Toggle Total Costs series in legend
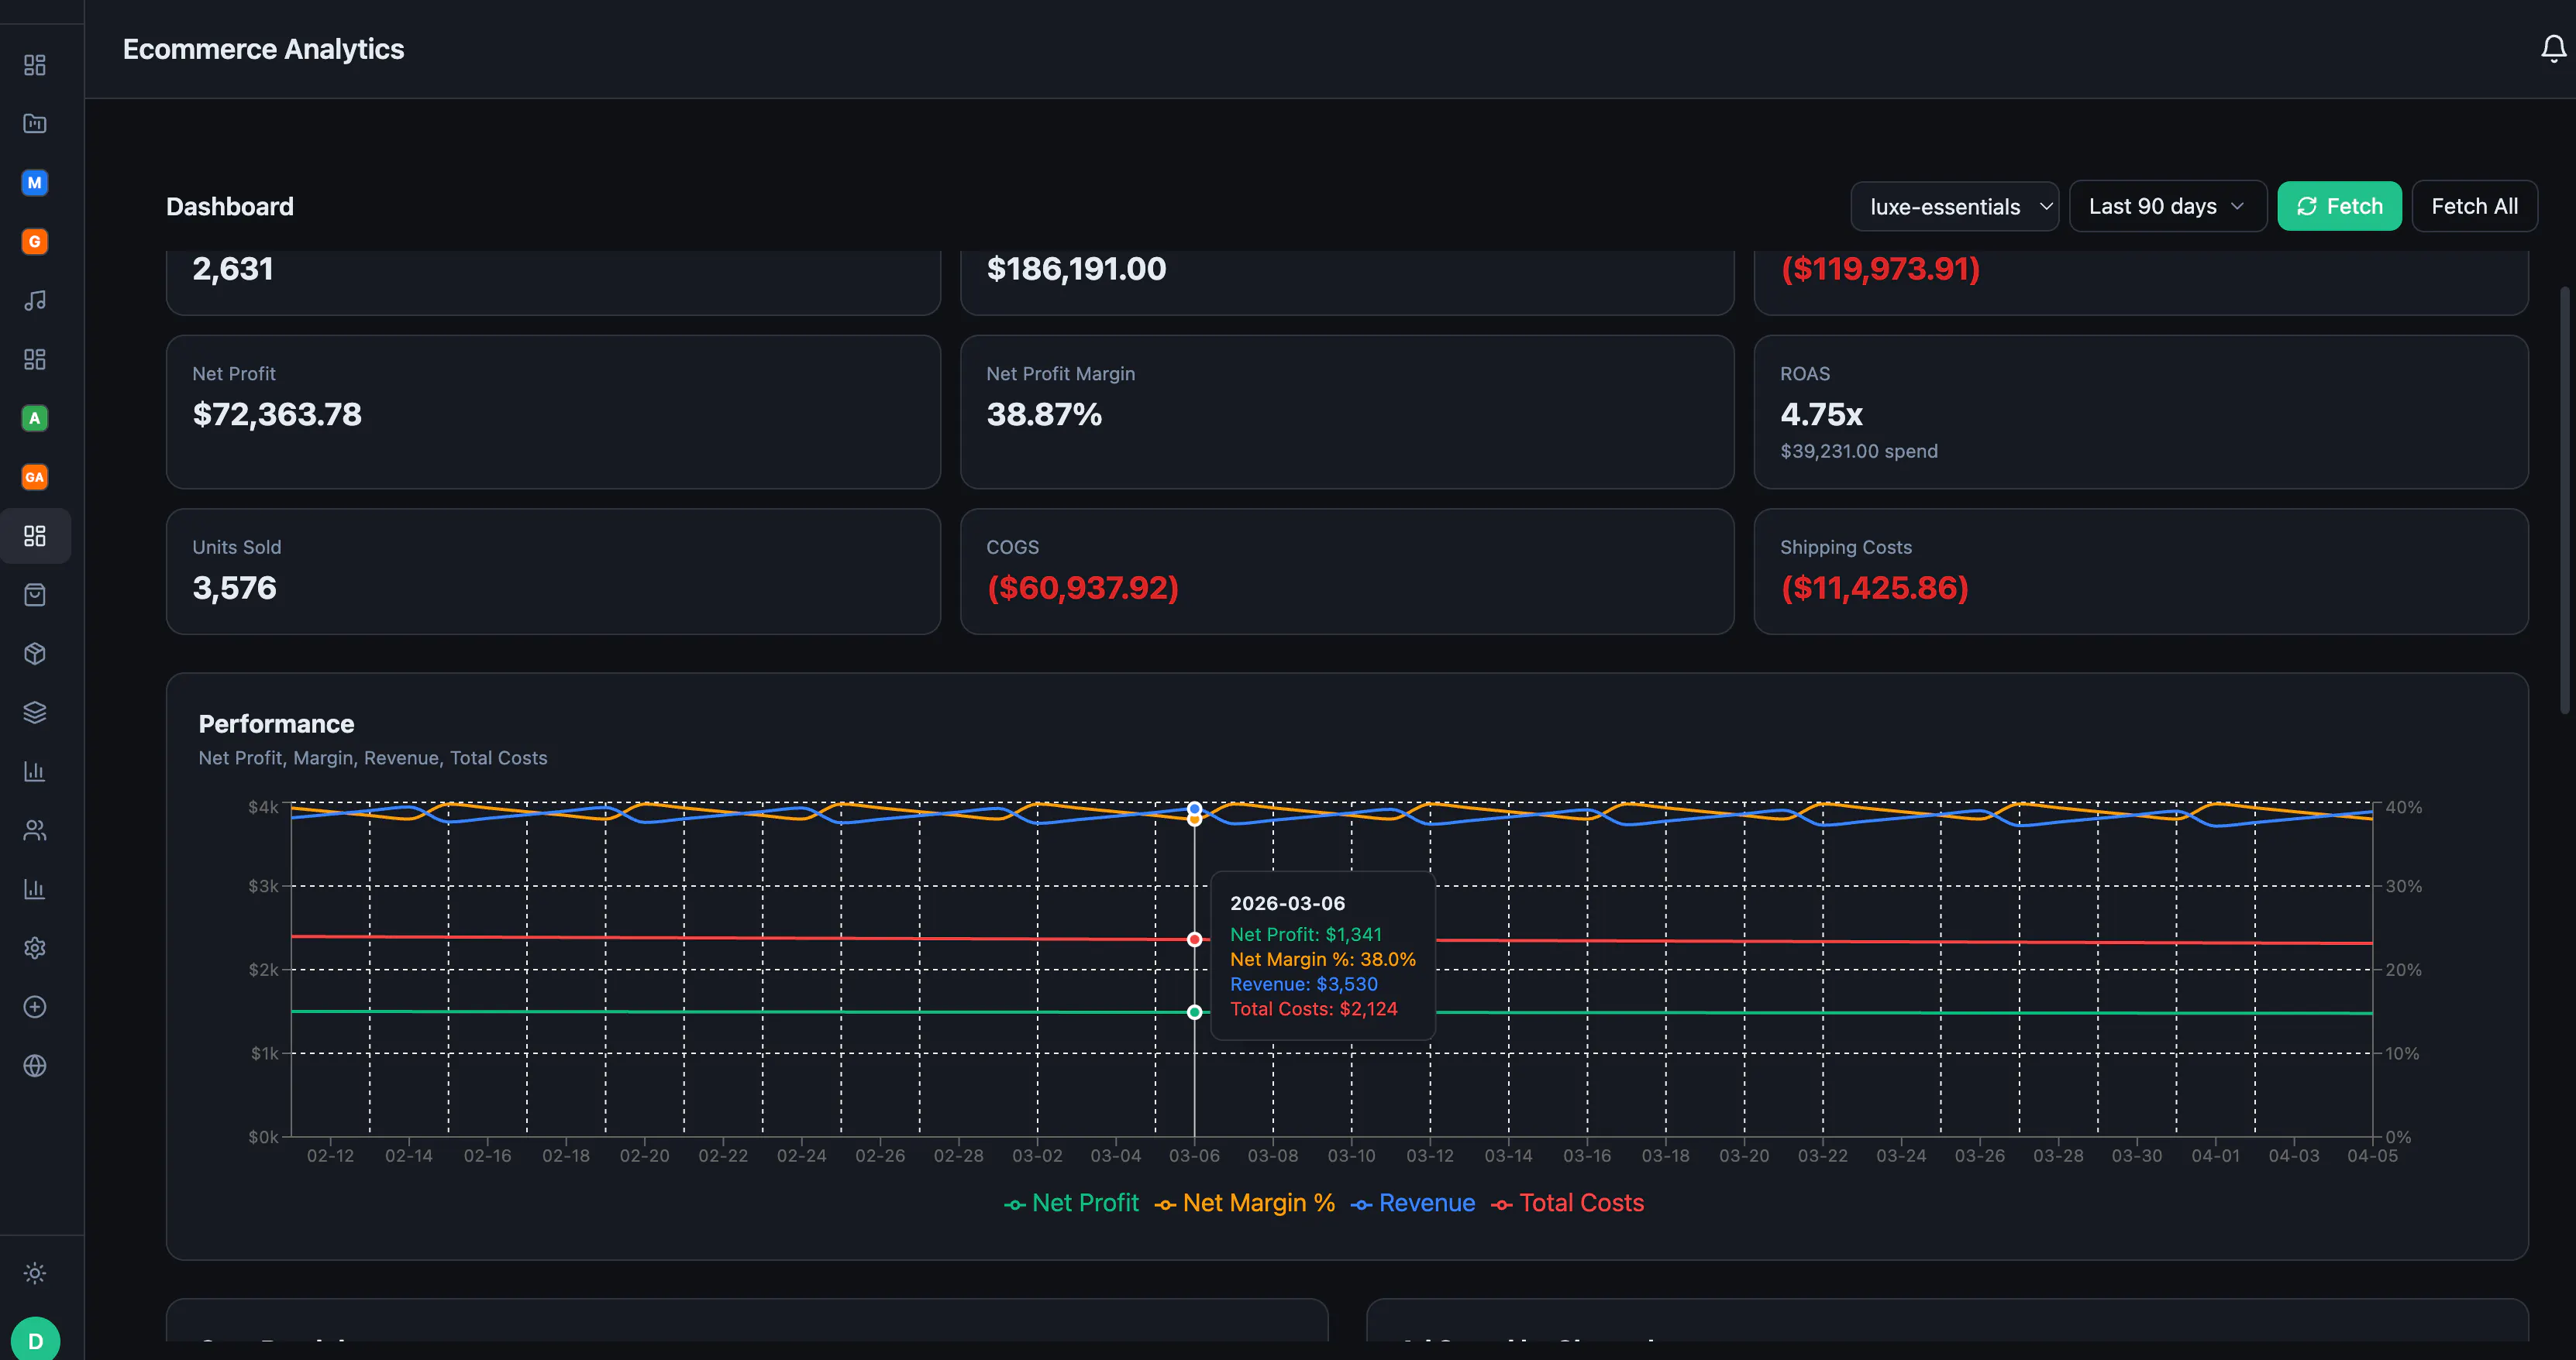The width and height of the screenshot is (2576, 1360). pyautogui.click(x=1567, y=1203)
